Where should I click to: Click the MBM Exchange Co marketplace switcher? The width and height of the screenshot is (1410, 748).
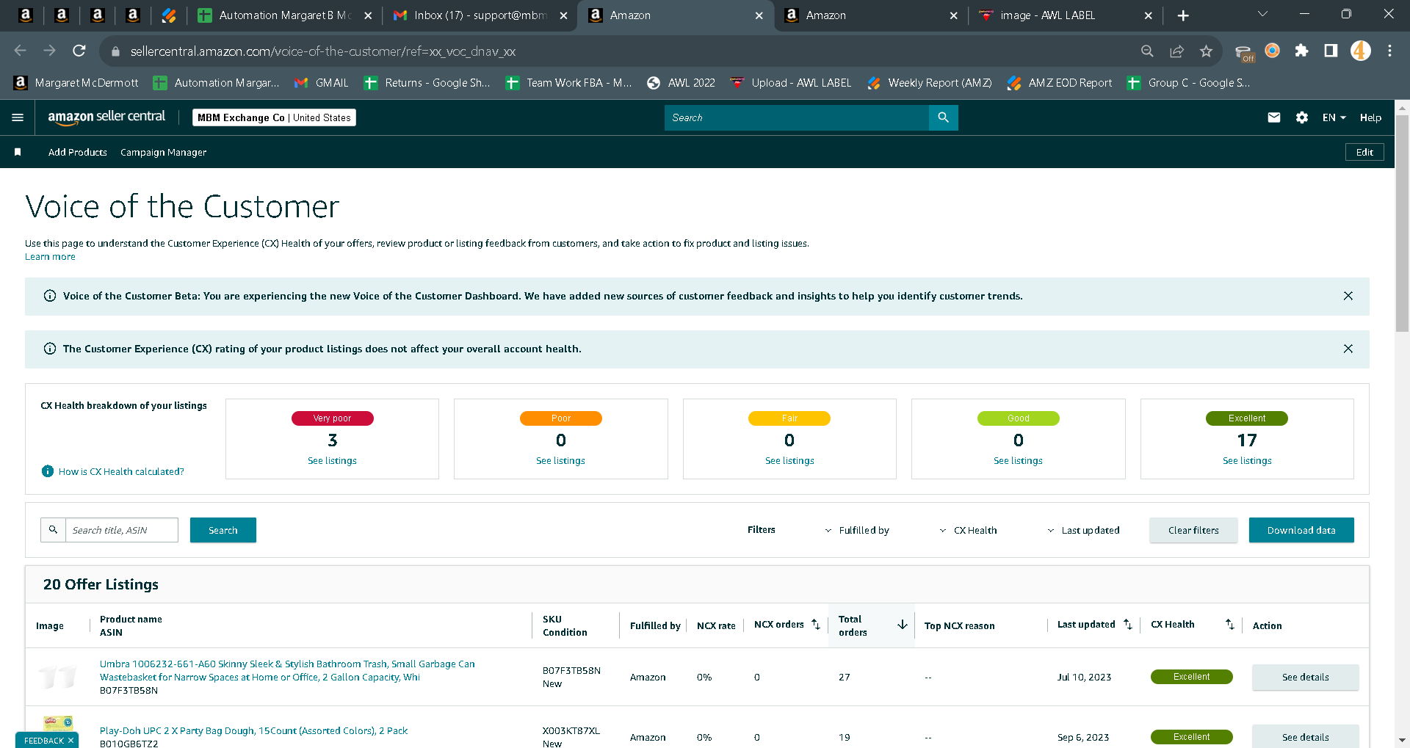pyautogui.click(x=274, y=117)
